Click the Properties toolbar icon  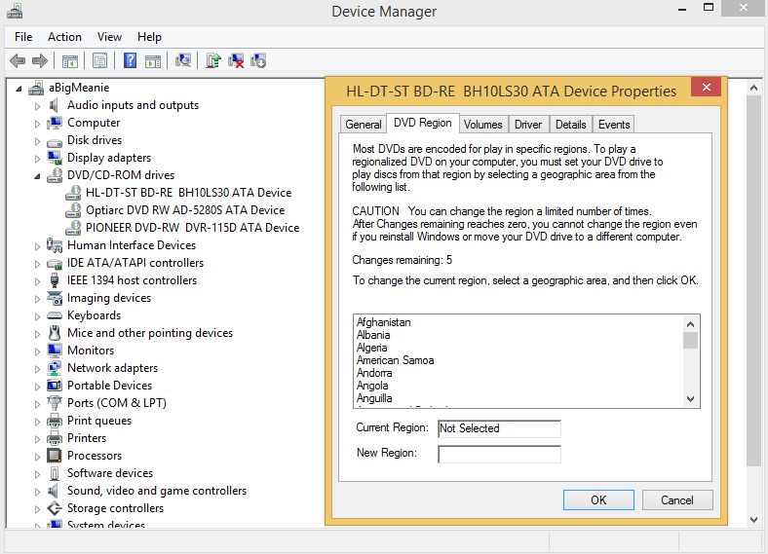(x=99, y=60)
